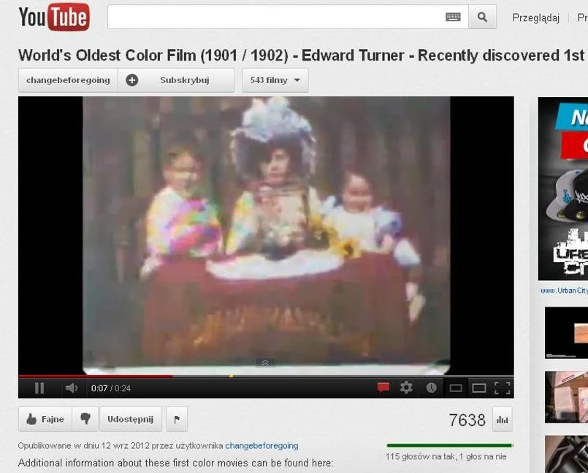Open the Udostępnij share tab
Screen dimensions: 588x473
(x=131, y=419)
